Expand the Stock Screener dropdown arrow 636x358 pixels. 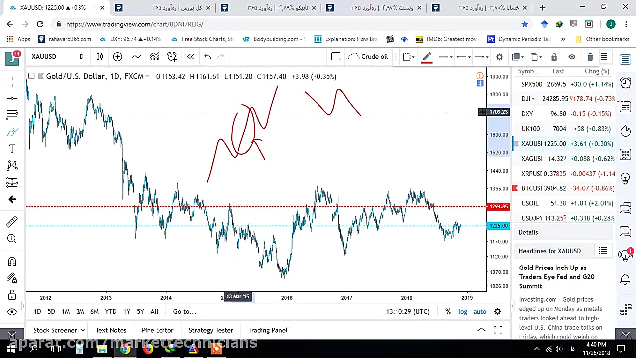pyautogui.click(x=83, y=330)
